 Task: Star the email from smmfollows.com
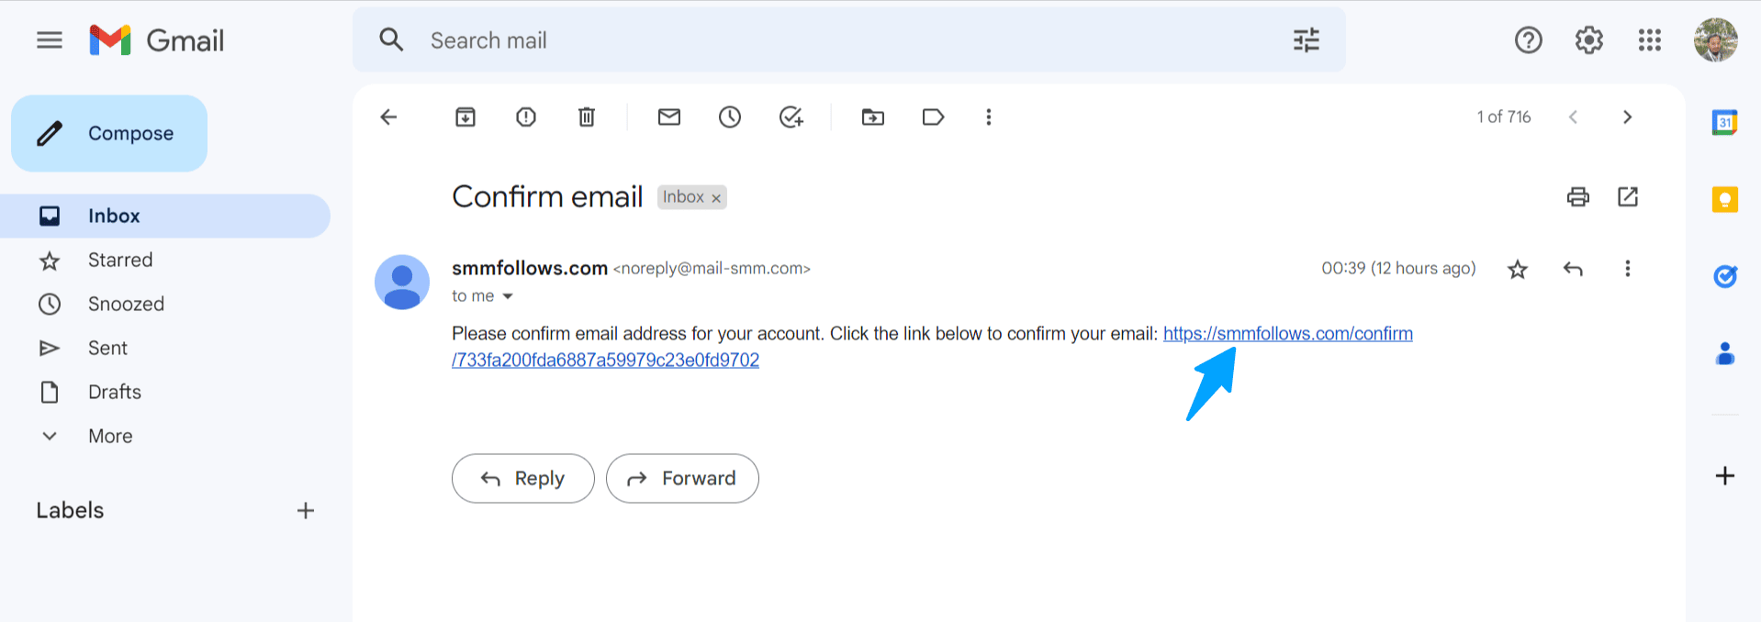tap(1517, 269)
